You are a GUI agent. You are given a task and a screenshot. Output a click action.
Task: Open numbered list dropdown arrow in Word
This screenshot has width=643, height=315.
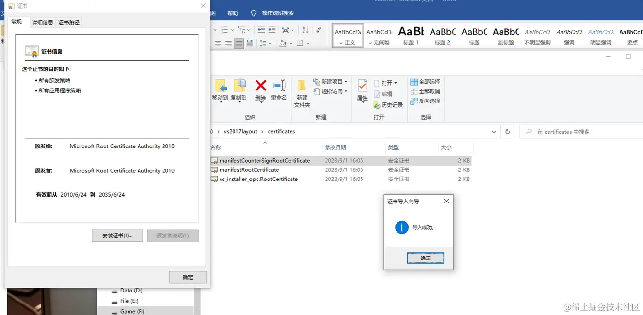(232, 30)
